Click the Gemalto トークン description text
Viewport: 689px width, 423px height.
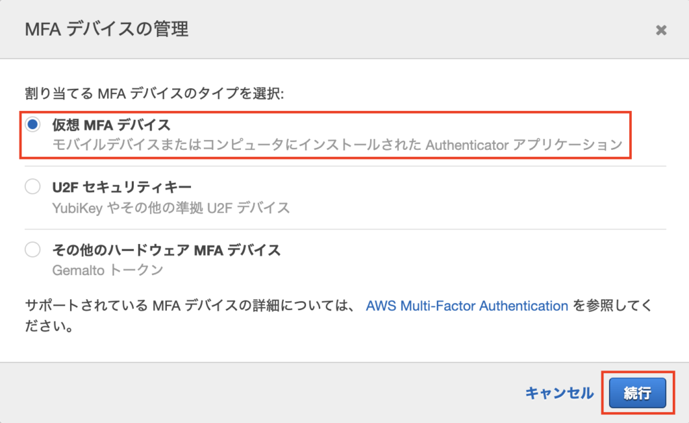[107, 270]
